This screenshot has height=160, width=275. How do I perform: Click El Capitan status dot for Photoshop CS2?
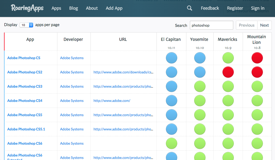coord(172,72)
